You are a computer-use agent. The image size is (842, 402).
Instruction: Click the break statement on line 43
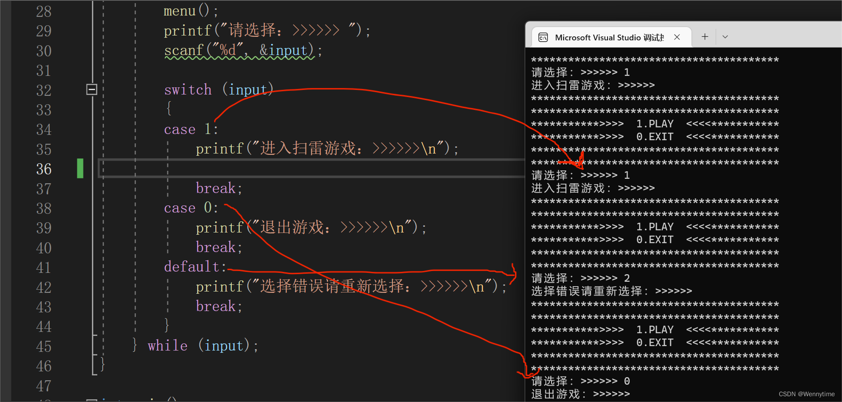(x=219, y=306)
